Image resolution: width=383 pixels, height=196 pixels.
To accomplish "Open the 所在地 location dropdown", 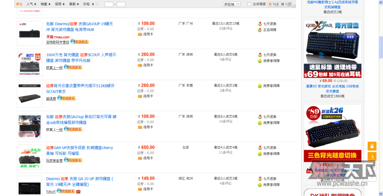I will click(x=231, y=4).
